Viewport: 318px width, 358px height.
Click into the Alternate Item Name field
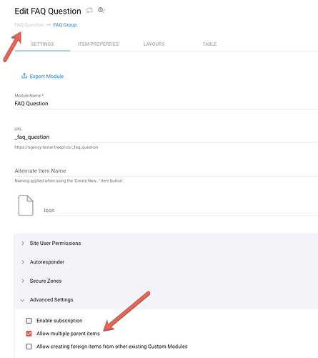click(x=166, y=171)
